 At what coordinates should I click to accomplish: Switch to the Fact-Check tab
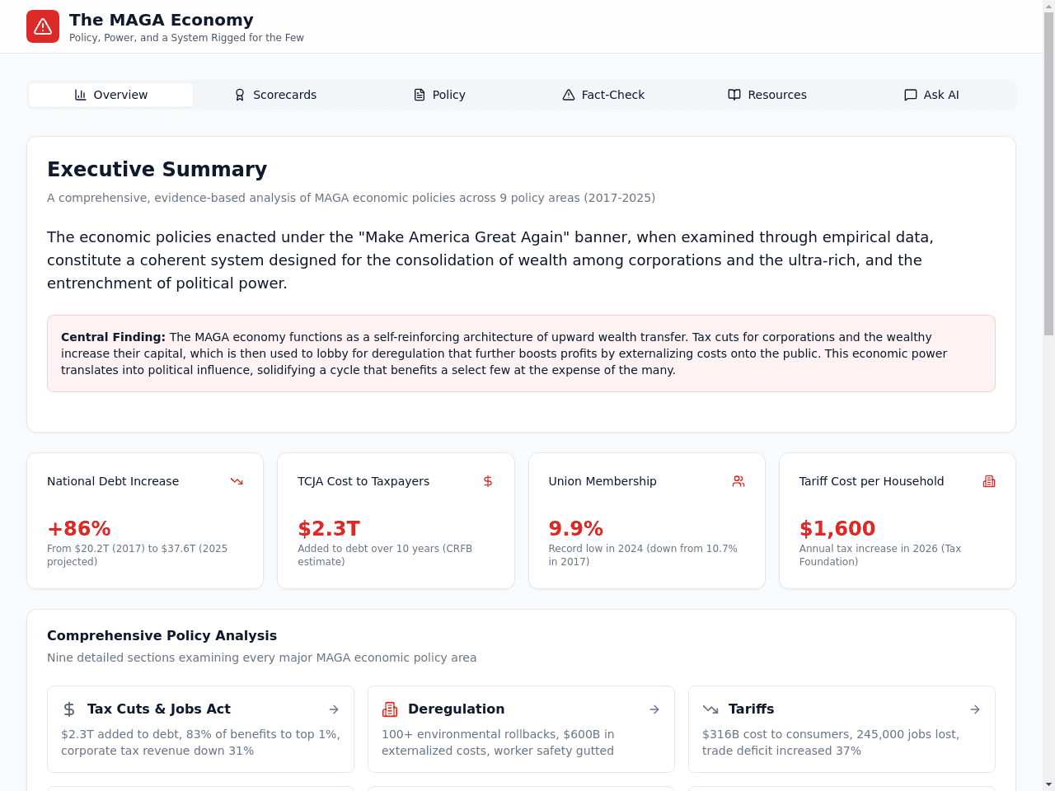click(x=603, y=95)
